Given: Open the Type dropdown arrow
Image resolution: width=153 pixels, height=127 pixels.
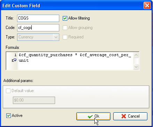Looking at the screenshot, I should 56,37.
